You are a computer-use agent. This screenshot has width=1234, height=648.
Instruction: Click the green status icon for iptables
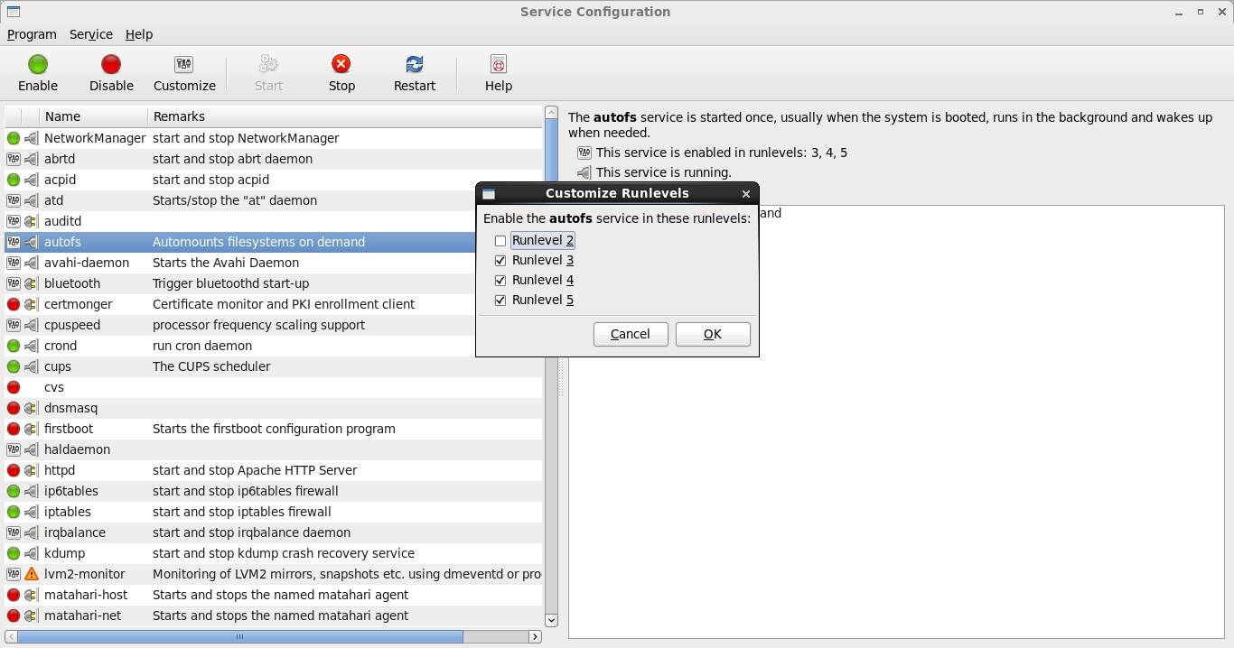(x=14, y=512)
